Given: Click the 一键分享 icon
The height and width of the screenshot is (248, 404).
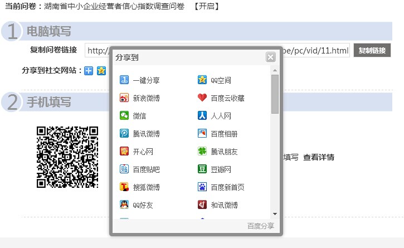Looking at the screenshot, I should [124, 80].
